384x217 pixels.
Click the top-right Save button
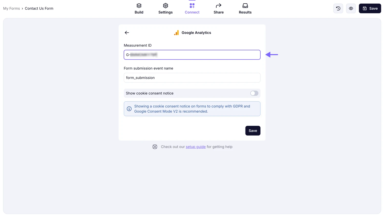click(370, 8)
